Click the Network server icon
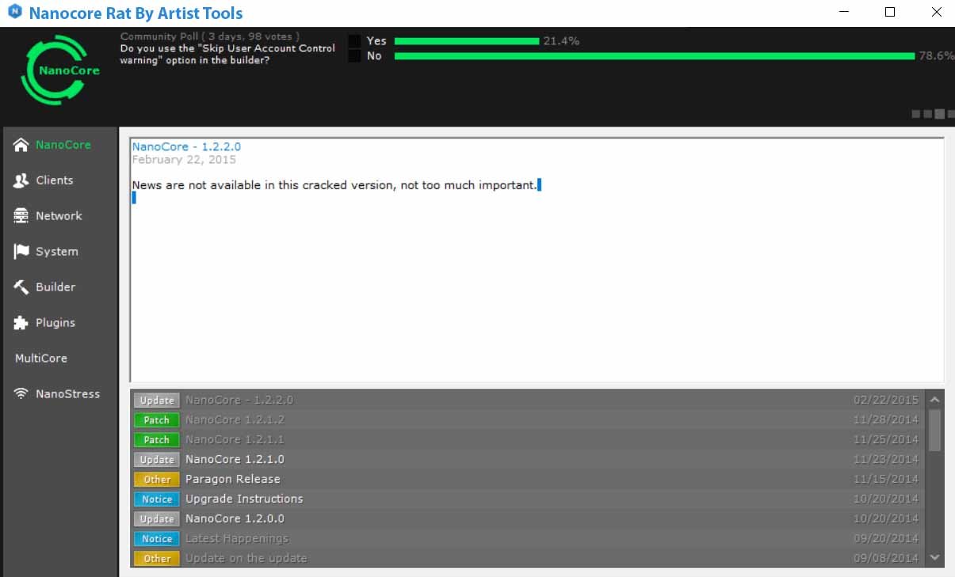This screenshot has height=577, width=955. click(21, 216)
